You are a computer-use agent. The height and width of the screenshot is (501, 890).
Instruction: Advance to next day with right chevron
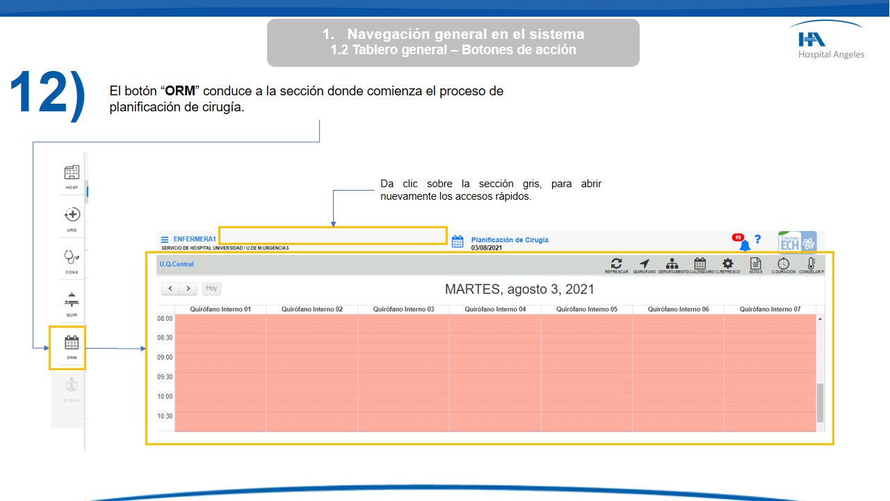[188, 288]
